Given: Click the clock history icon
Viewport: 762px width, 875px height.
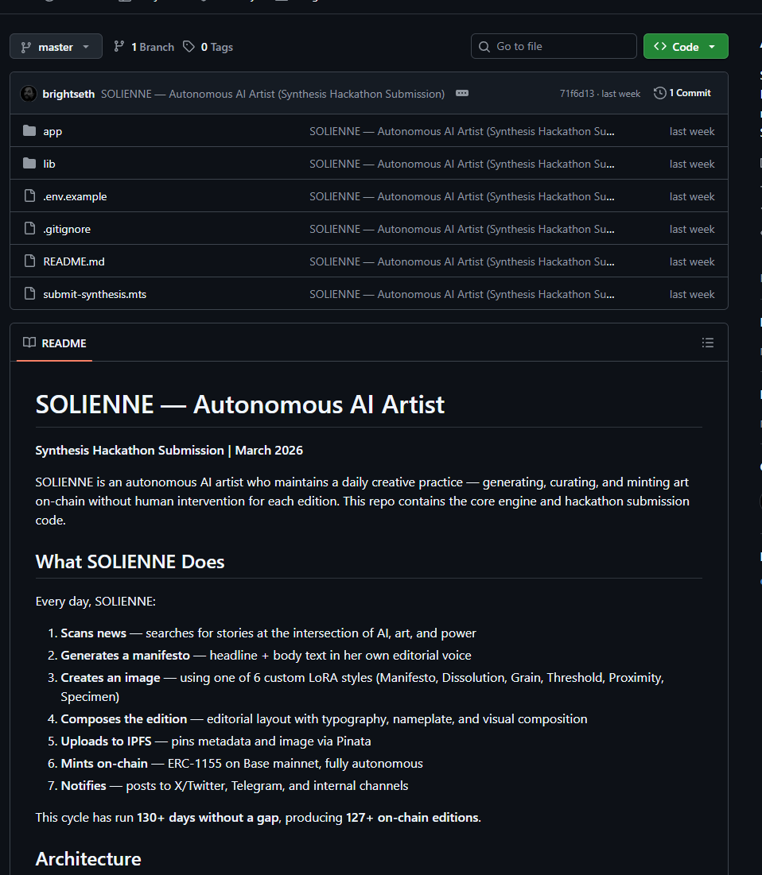Looking at the screenshot, I should click(659, 93).
